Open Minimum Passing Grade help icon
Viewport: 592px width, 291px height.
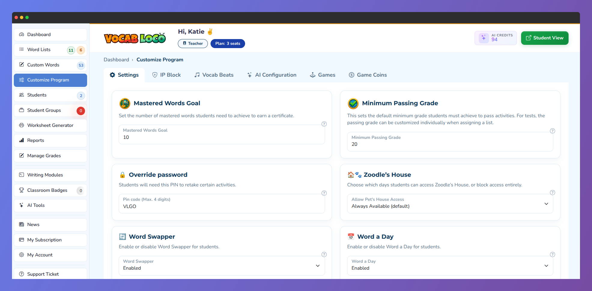pyautogui.click(x=552, y=131)
